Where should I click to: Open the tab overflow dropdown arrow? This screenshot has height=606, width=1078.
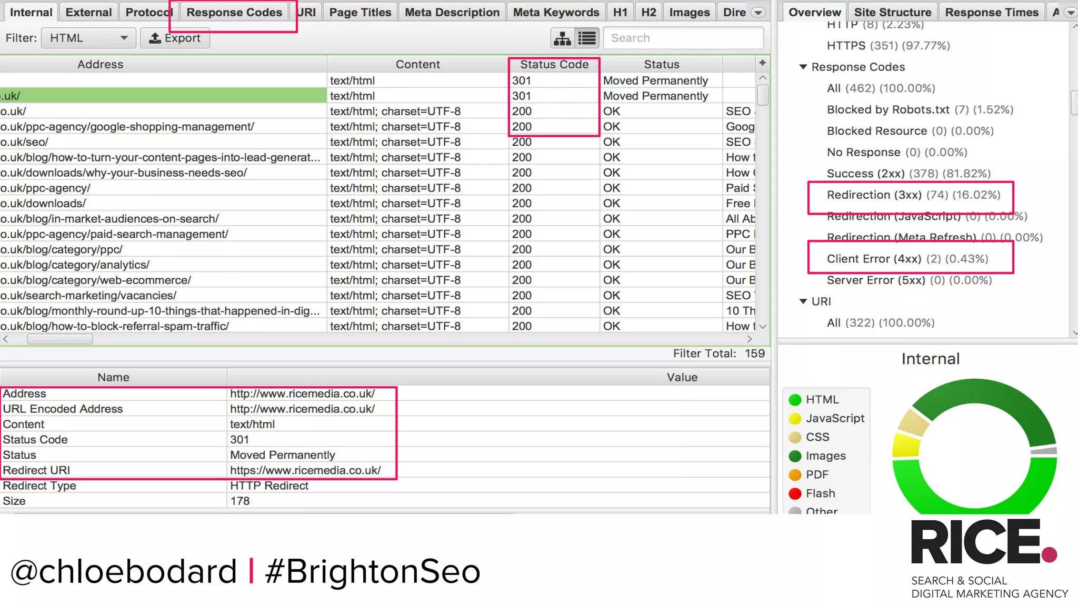758,13
